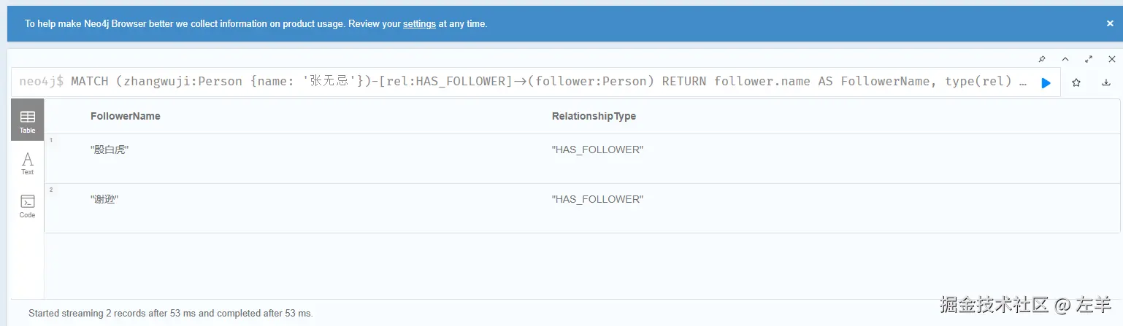Collapse the result frame with chevron

(1065, 59)
